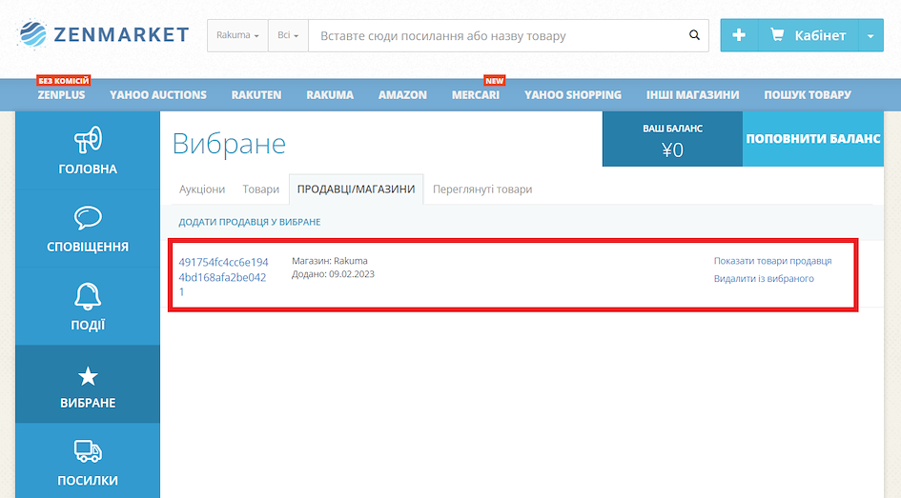Open AMAZON navigation item

coord(402,94)
